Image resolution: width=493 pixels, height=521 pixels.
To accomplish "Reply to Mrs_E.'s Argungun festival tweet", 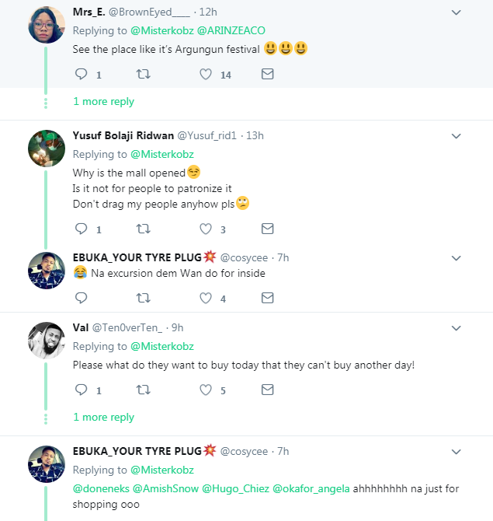I will [x=81, y=75].
